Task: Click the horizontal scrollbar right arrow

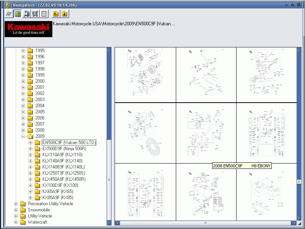Action: point(294,223)
